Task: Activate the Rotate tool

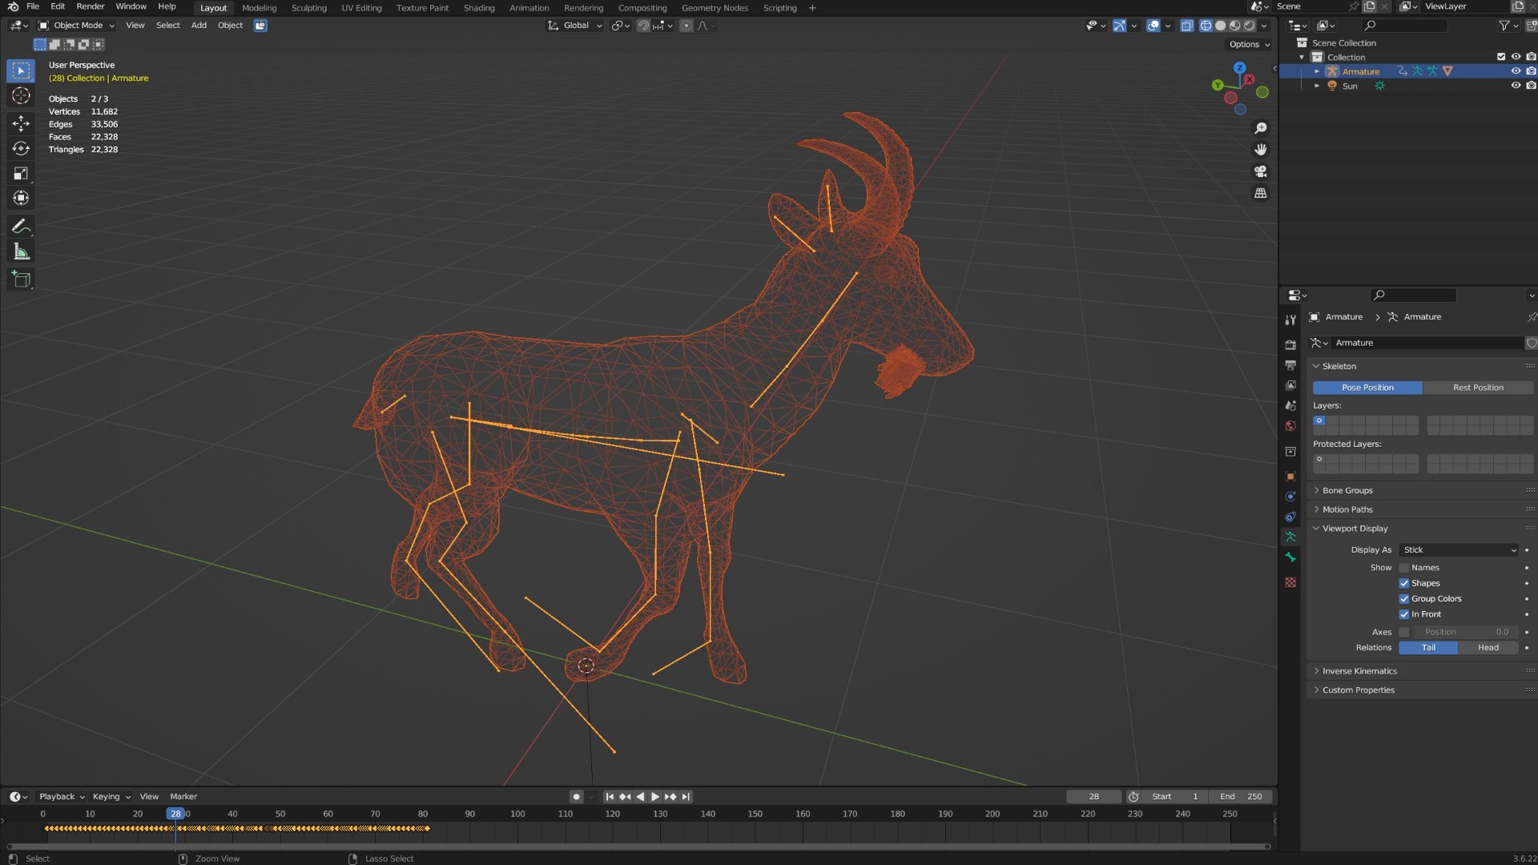Action: (21, 148)
